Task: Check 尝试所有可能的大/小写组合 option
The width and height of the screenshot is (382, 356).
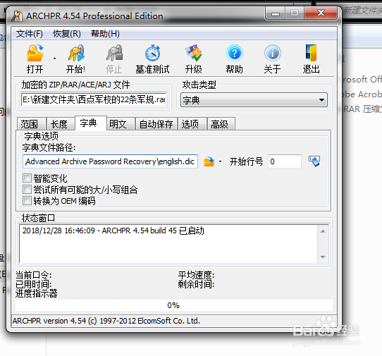Action: click(x=27, y=190)
